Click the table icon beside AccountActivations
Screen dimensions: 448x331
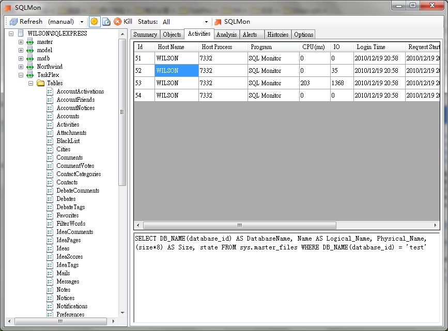click(x=49, y=91)
